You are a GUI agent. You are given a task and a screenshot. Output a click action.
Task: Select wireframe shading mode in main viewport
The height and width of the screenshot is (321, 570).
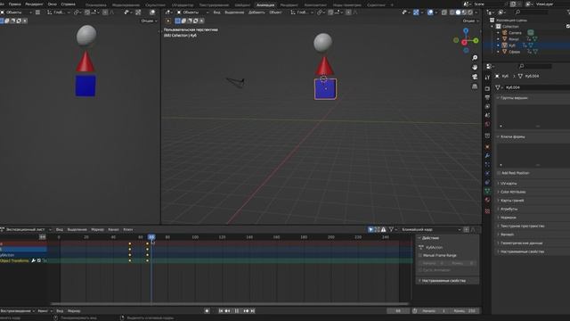[x=452, y=12]
